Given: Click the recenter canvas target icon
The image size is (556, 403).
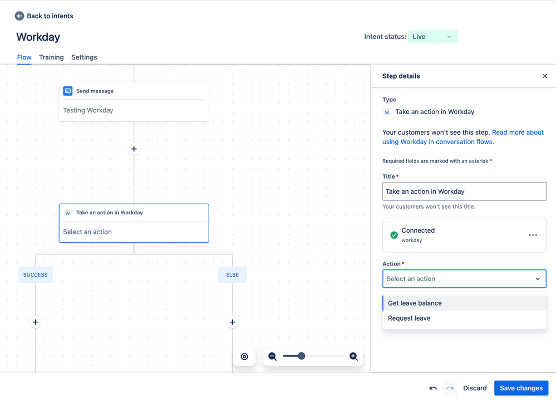Looking at the screenshot, I should pyautogui.click(x=244, y=357).
